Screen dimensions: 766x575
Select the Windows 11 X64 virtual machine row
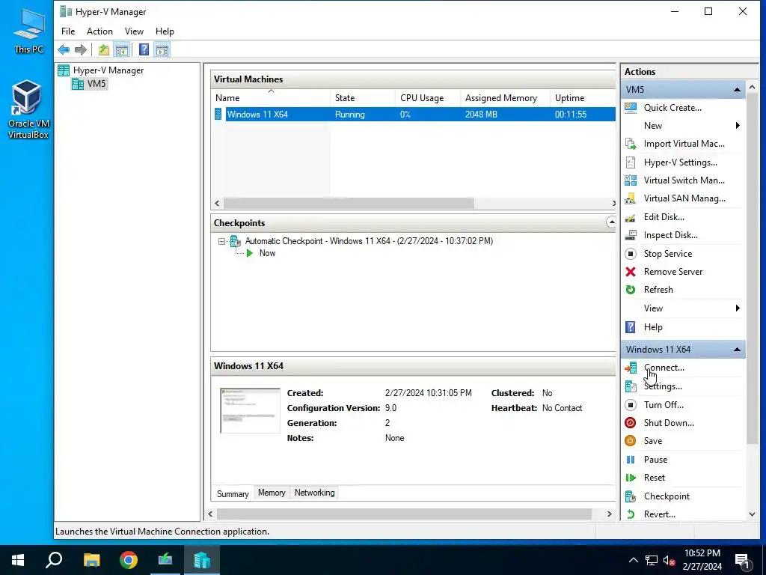413,115
